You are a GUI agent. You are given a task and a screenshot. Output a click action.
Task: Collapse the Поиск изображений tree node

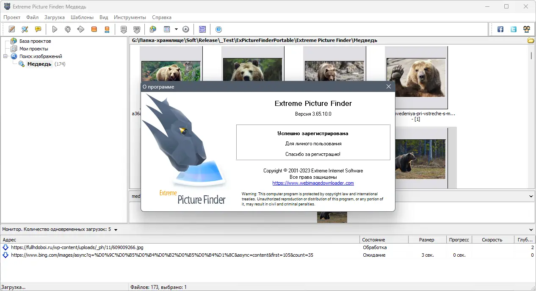(x=6, y=56)
